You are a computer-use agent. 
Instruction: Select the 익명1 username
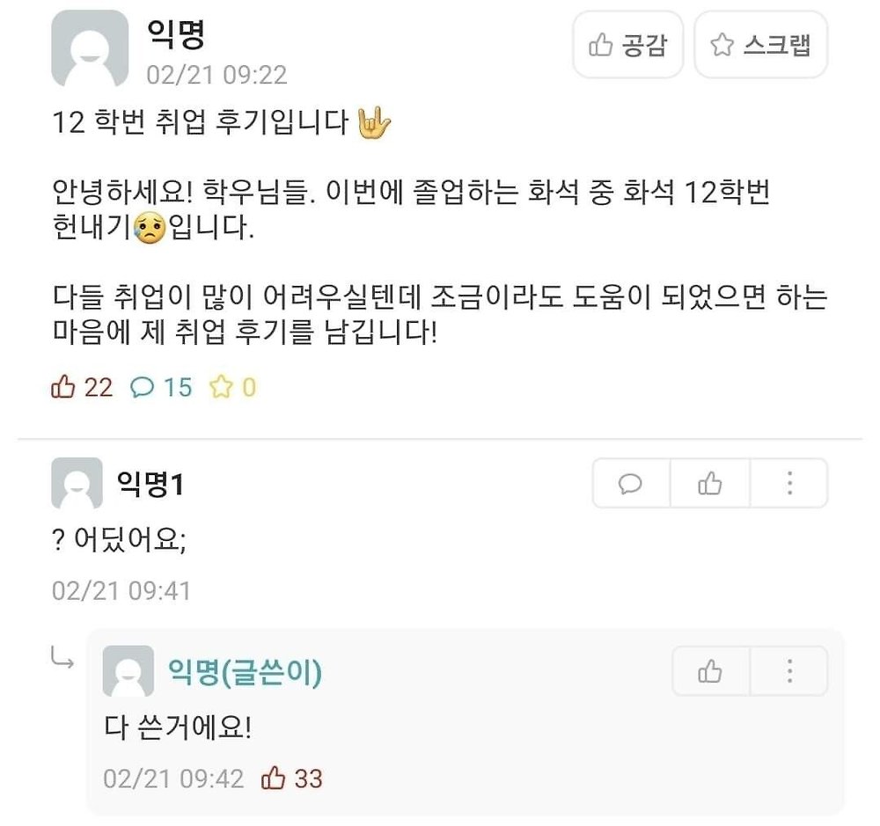(150, 483)
